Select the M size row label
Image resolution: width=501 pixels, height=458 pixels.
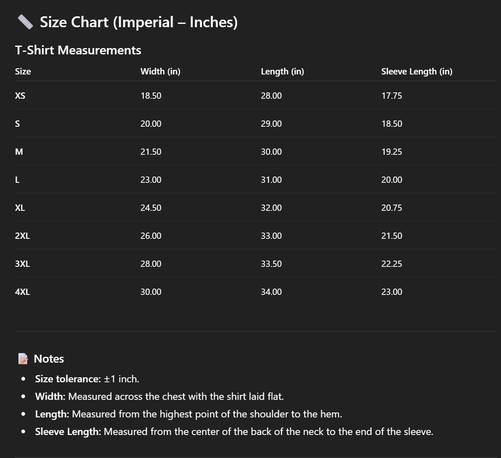19,152
